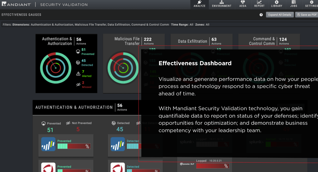Open the AEDA menu
The height and width of the screenshot is (172, 318).
pyautogui.click(x=242, y=4)
